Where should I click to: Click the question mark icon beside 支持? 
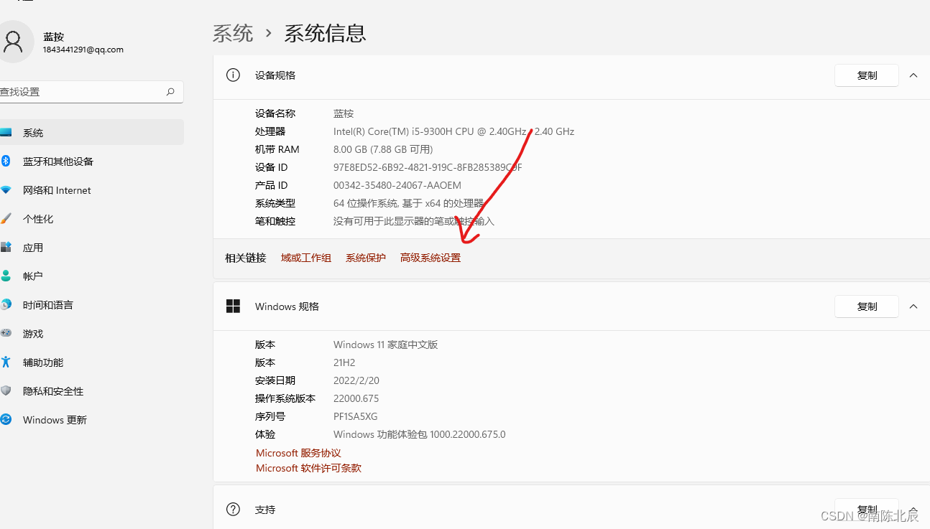point(233,509)
